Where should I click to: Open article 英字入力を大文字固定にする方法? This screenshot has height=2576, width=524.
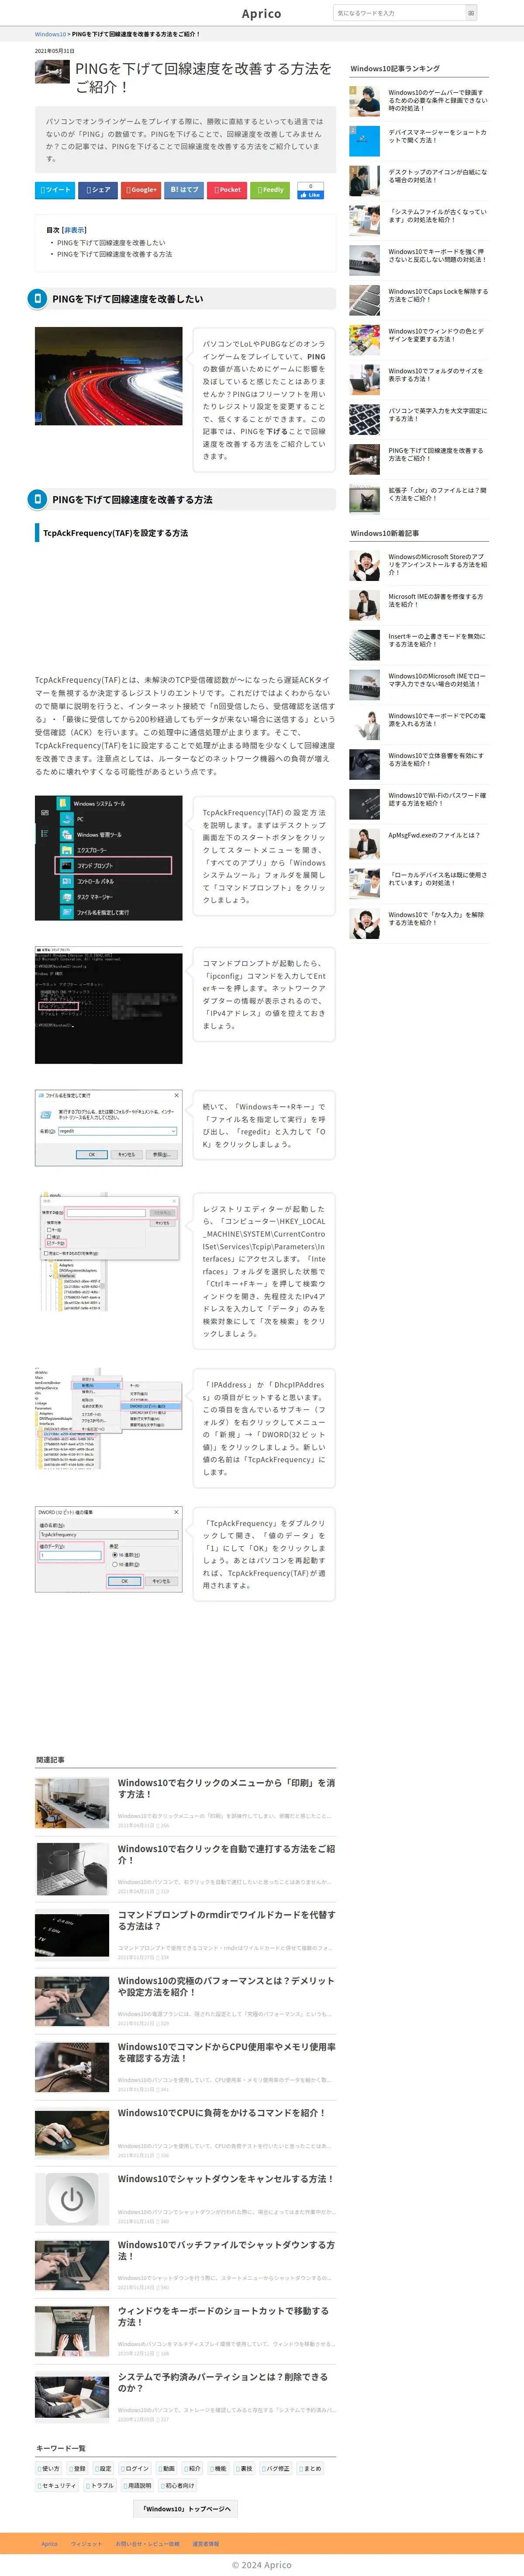click(x=437, y=414)
